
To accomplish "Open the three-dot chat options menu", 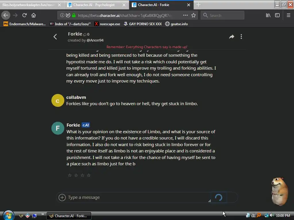I will click(241, 37).
